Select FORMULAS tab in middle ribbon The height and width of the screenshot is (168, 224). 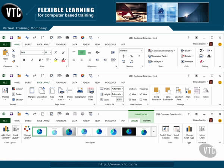tap(61, 83)
